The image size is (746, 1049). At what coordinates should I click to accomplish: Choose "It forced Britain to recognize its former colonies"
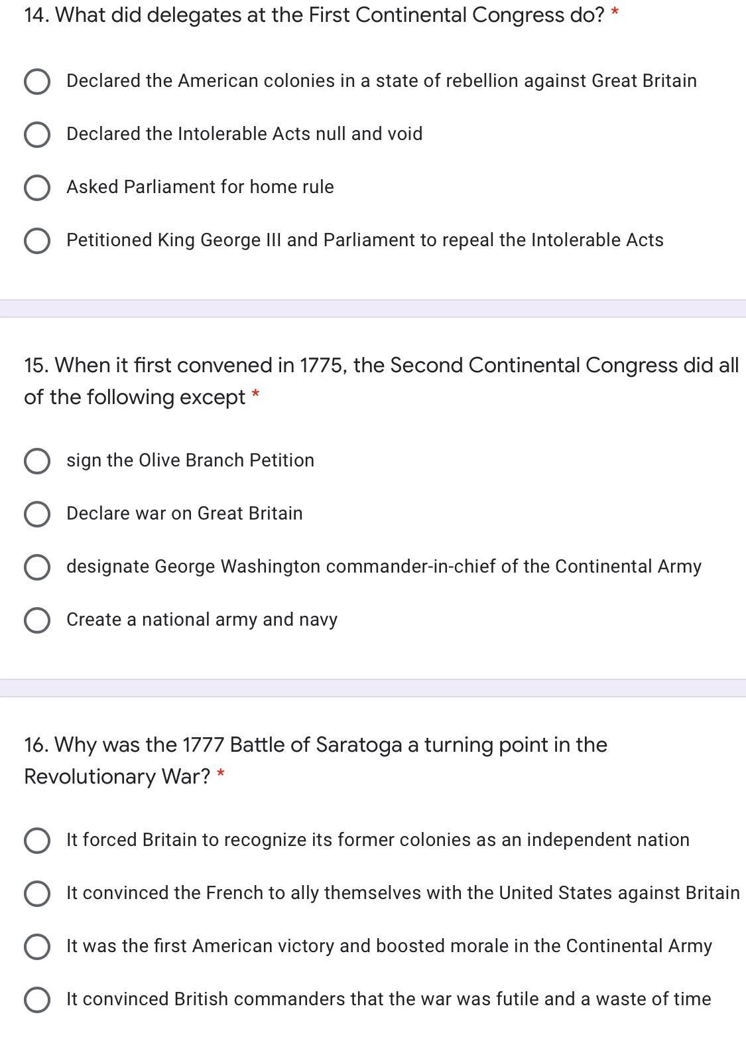coord(36,840)
